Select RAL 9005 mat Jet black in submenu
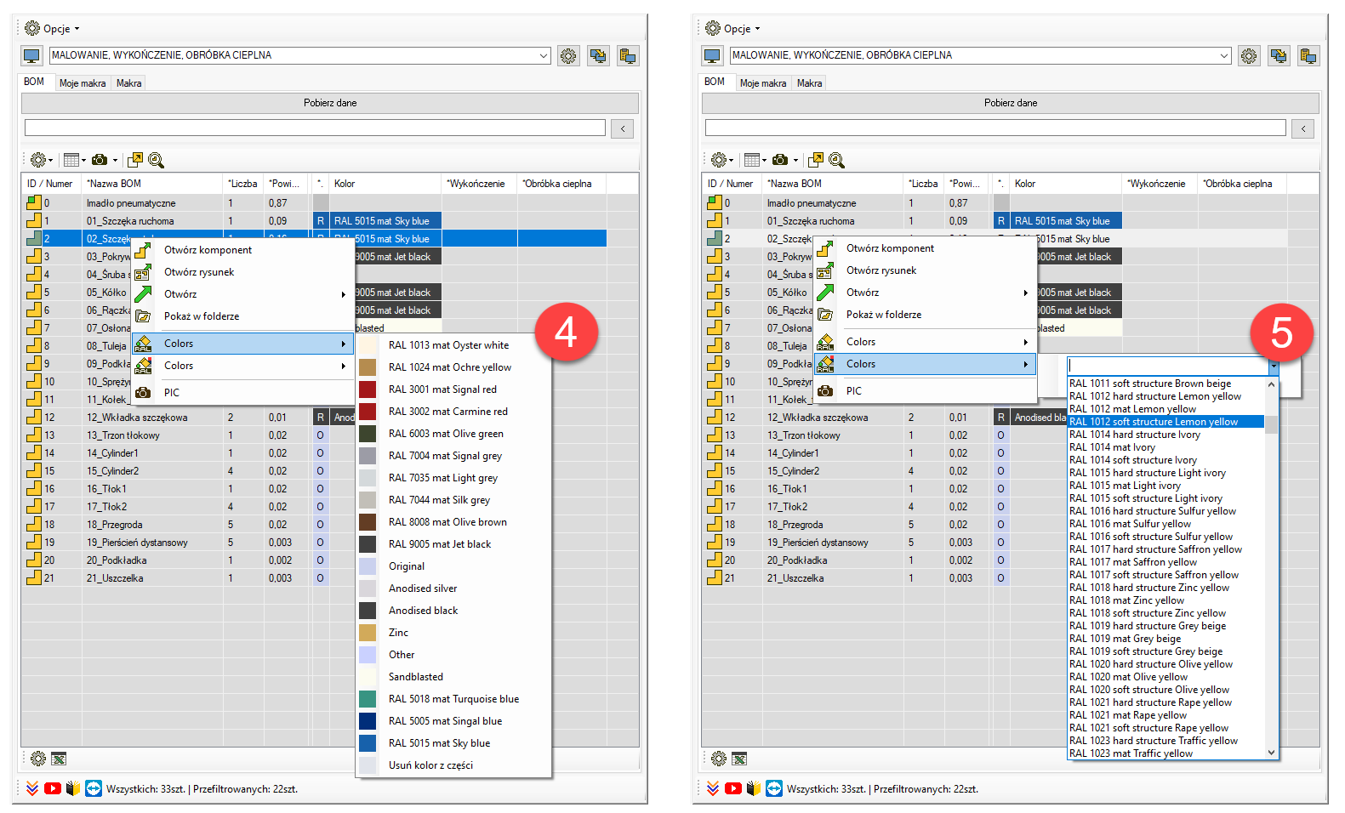The width and height of the screenshot is (1345, 813). [x=453, y=544]
